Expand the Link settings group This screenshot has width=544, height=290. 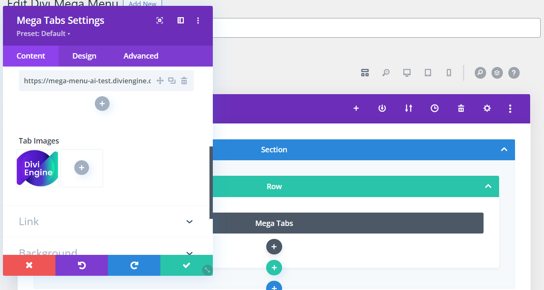[x=189, y=221]
